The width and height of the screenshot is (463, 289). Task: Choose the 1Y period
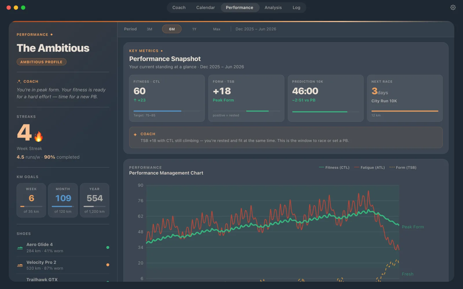pos(194,29)
